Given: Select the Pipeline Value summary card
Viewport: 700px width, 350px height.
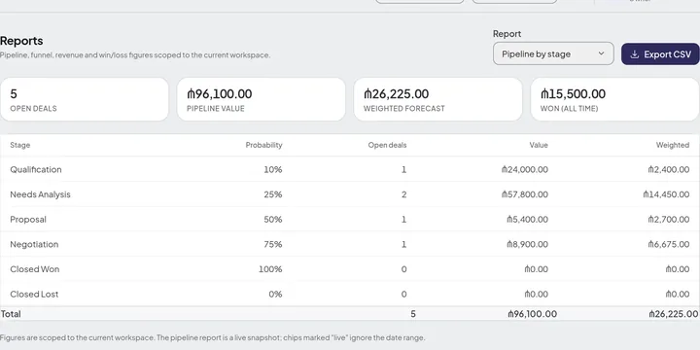Looking at the screenshot, I should tap(262, 99).
